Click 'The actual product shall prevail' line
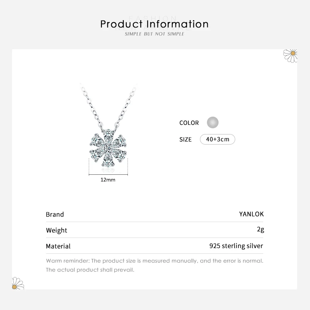This screenshot has width=310, height=310. coord(90,270)
